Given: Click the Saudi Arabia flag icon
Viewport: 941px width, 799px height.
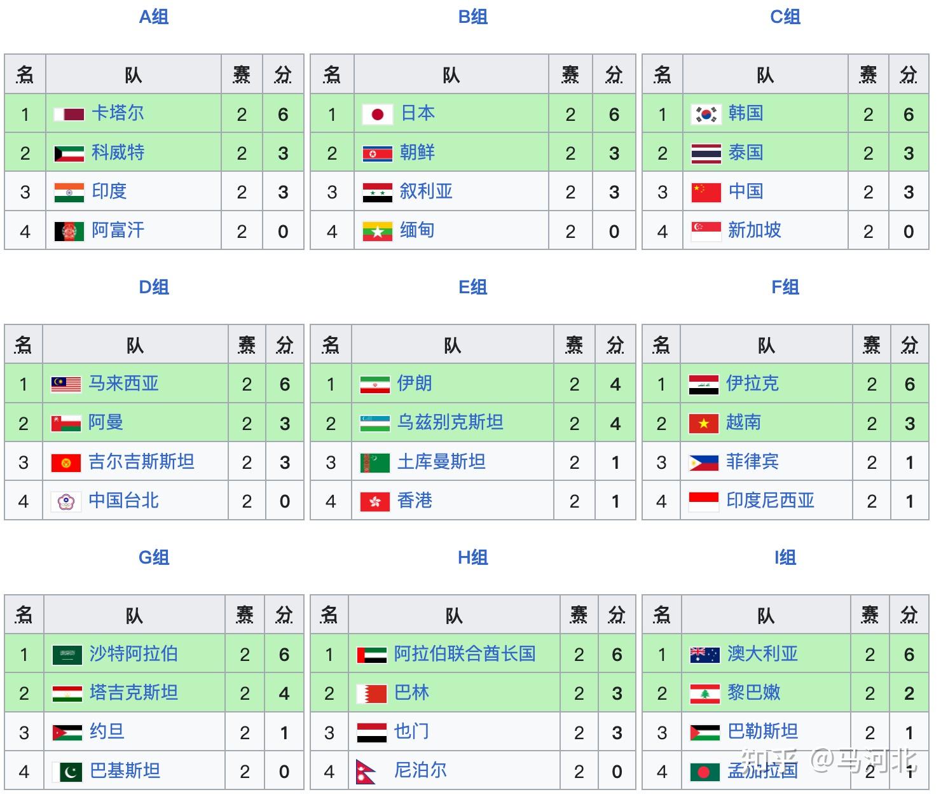Looking at the screenshot, I should click(67, 655).
